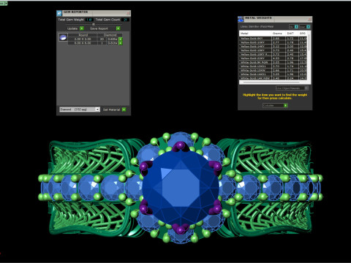Toggle the first cyan unit button in Metal Weights

click(296, 26)
